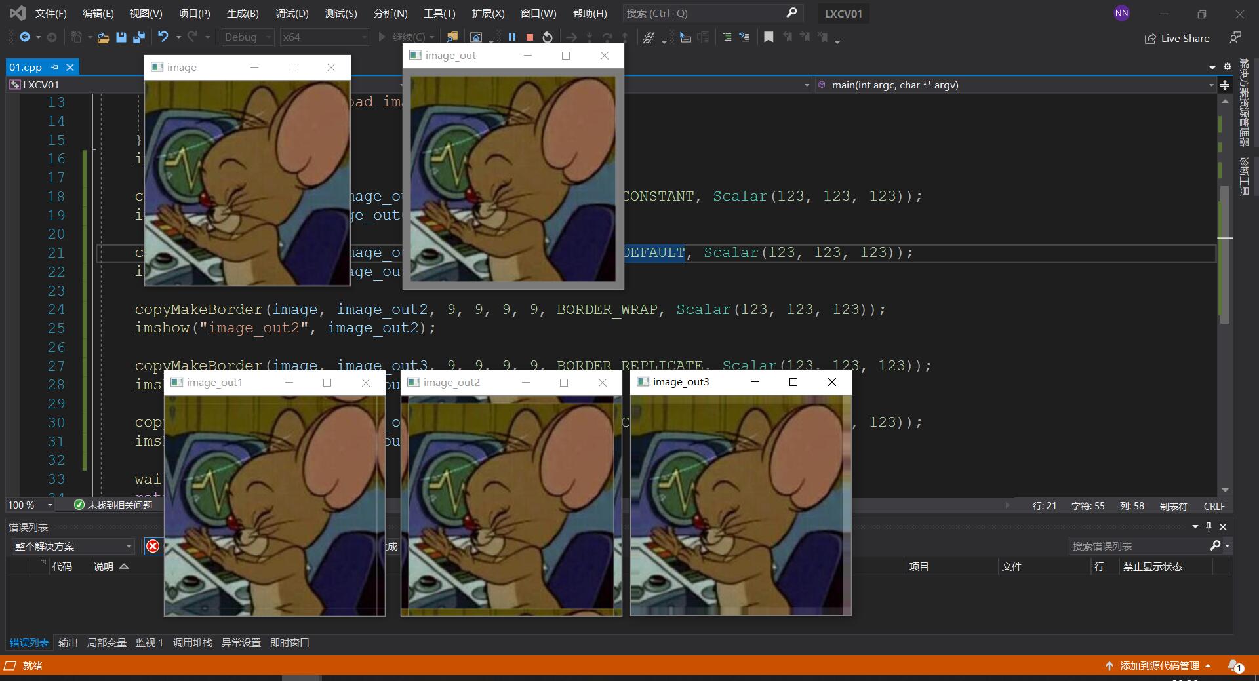Toggle the red errors filter button
1259x681 pixels.
[153, 546]
